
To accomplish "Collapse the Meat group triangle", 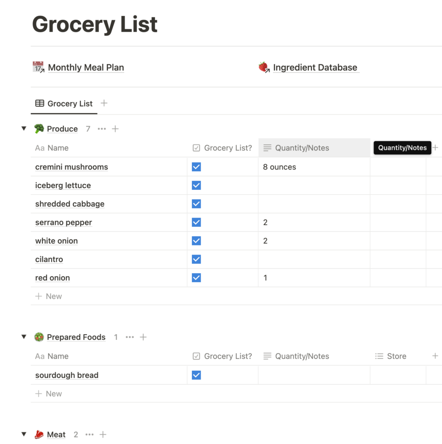I will (24, 434).
